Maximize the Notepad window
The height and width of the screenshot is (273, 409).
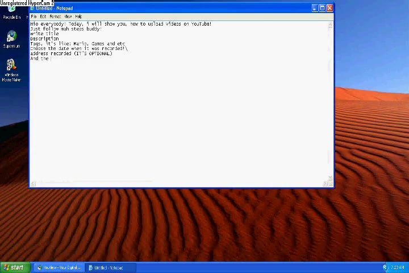(x=322, y=8)
